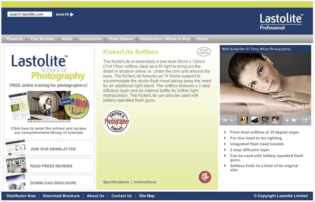
Task: Click the KickerLite Softbox heading
Action: coord(130,52)
